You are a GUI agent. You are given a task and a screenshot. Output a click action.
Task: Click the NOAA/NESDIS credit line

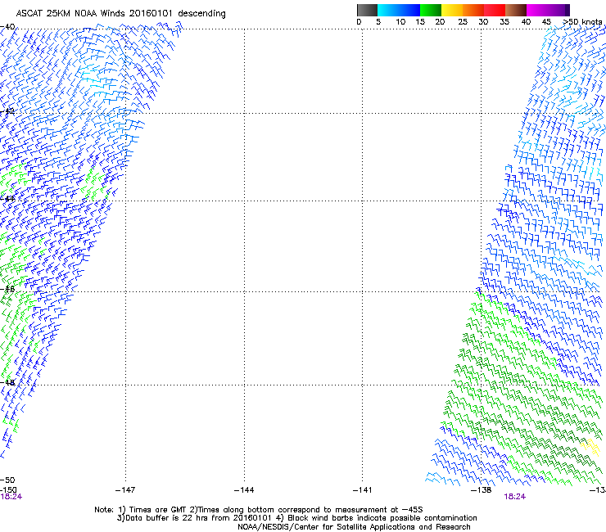(x=354, y=526)
